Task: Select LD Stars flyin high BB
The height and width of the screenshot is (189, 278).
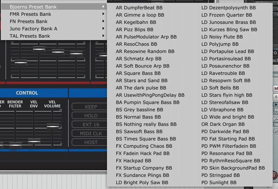Action: tap(227, 95)
